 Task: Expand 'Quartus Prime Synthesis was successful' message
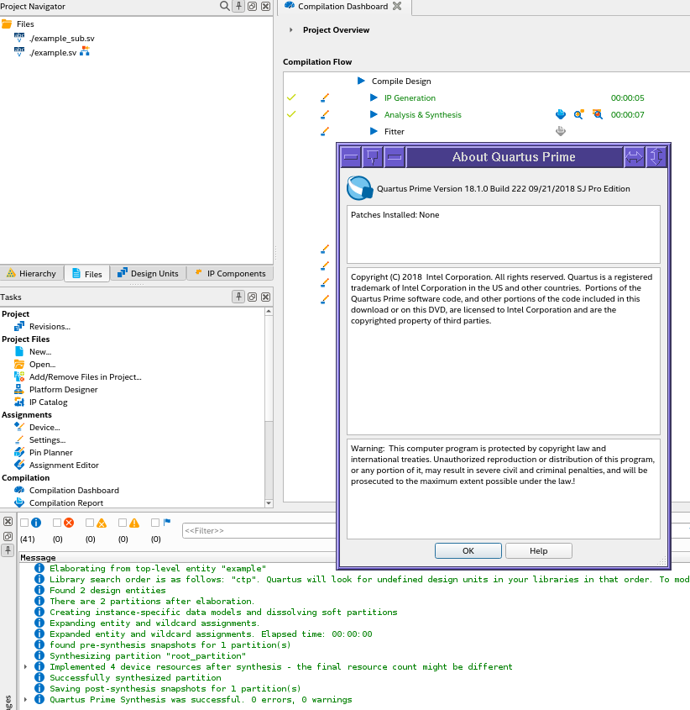25,700
